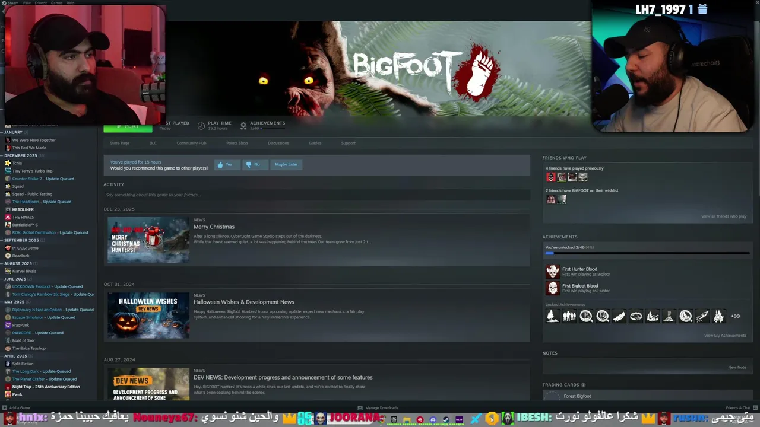Open the Points Shop tab

click(237, 143)
